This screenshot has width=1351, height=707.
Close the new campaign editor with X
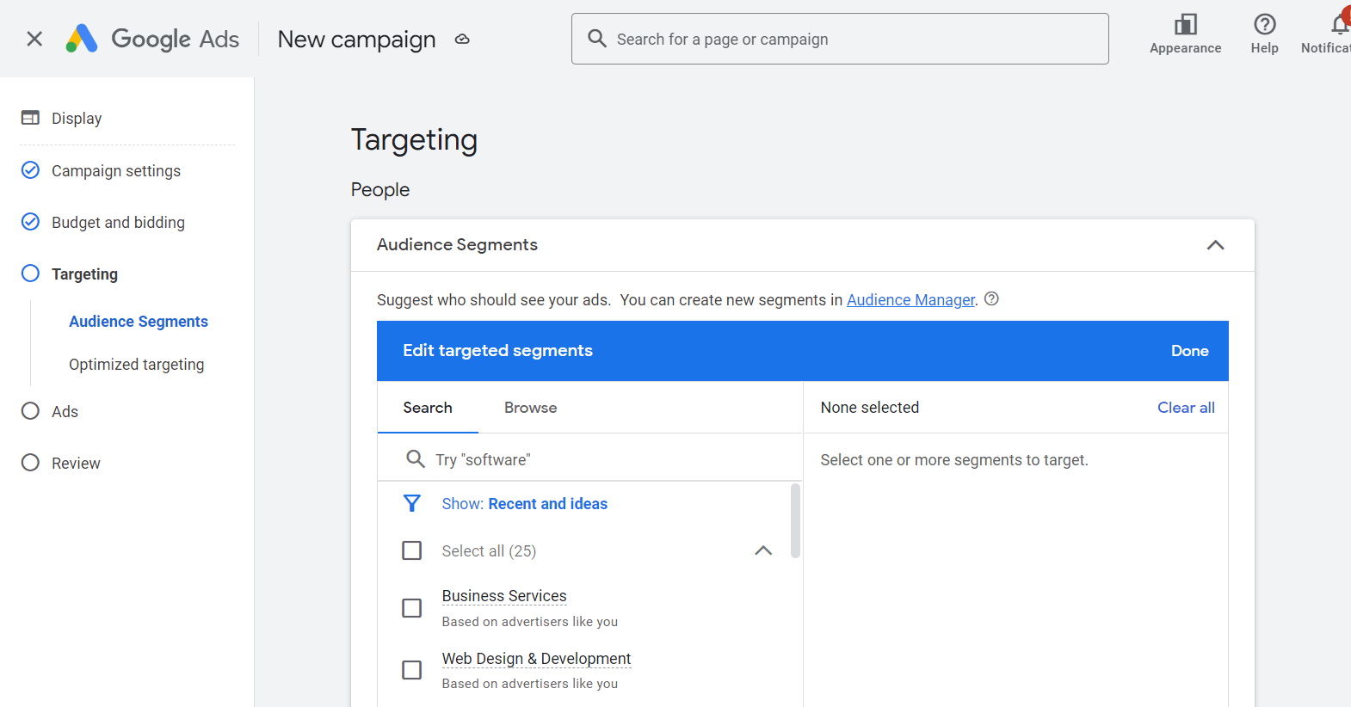tap(34, 39)
